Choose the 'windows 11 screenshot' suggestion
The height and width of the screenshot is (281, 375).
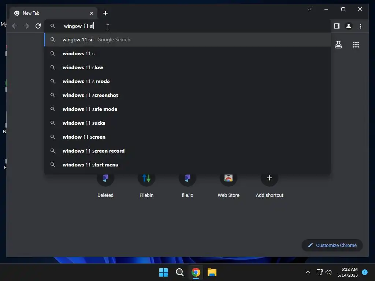click(x=187, y=95)
